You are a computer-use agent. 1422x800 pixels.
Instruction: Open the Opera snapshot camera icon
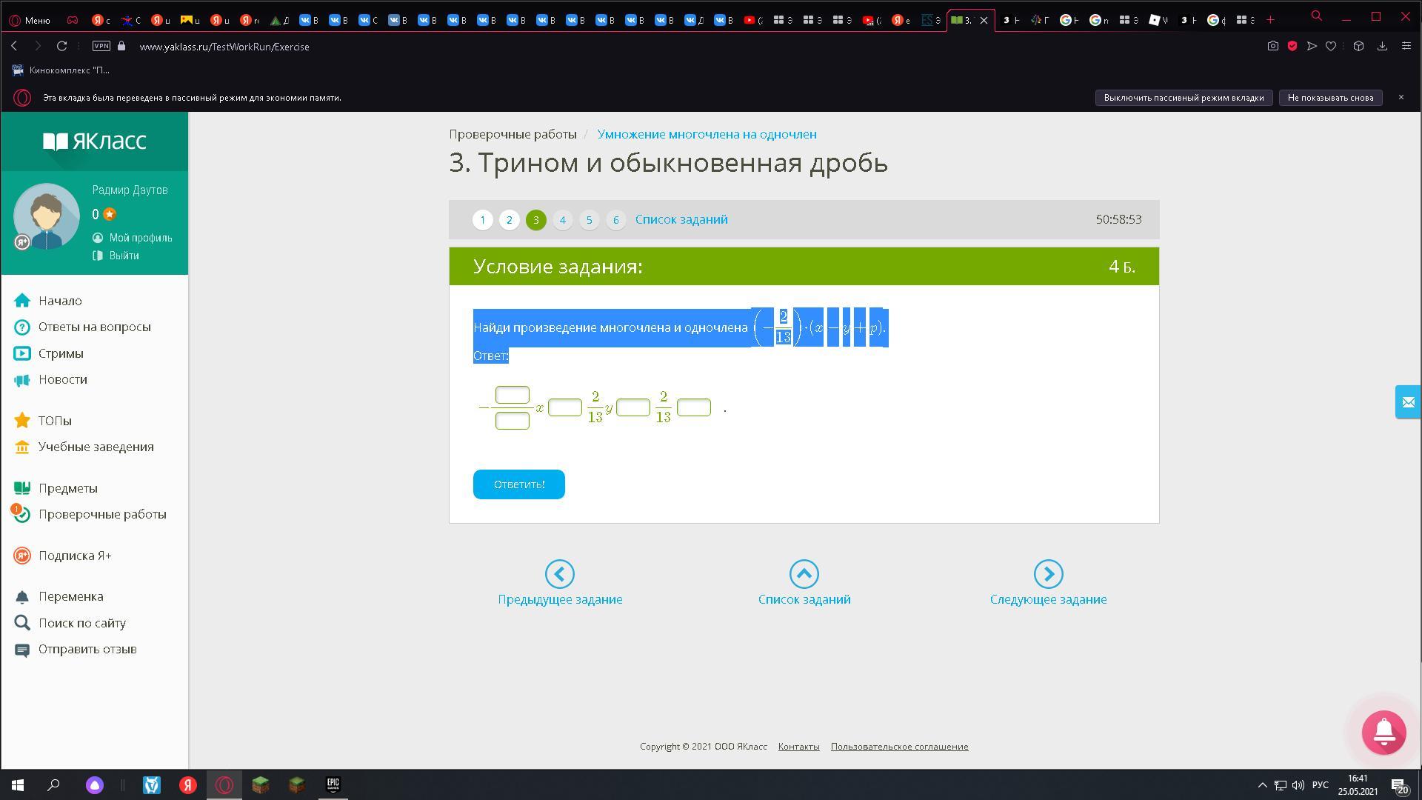[1272, 46]
